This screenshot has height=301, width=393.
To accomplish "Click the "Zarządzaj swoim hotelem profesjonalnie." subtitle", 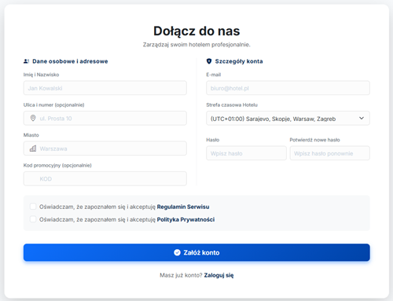I will click(196, 45).
